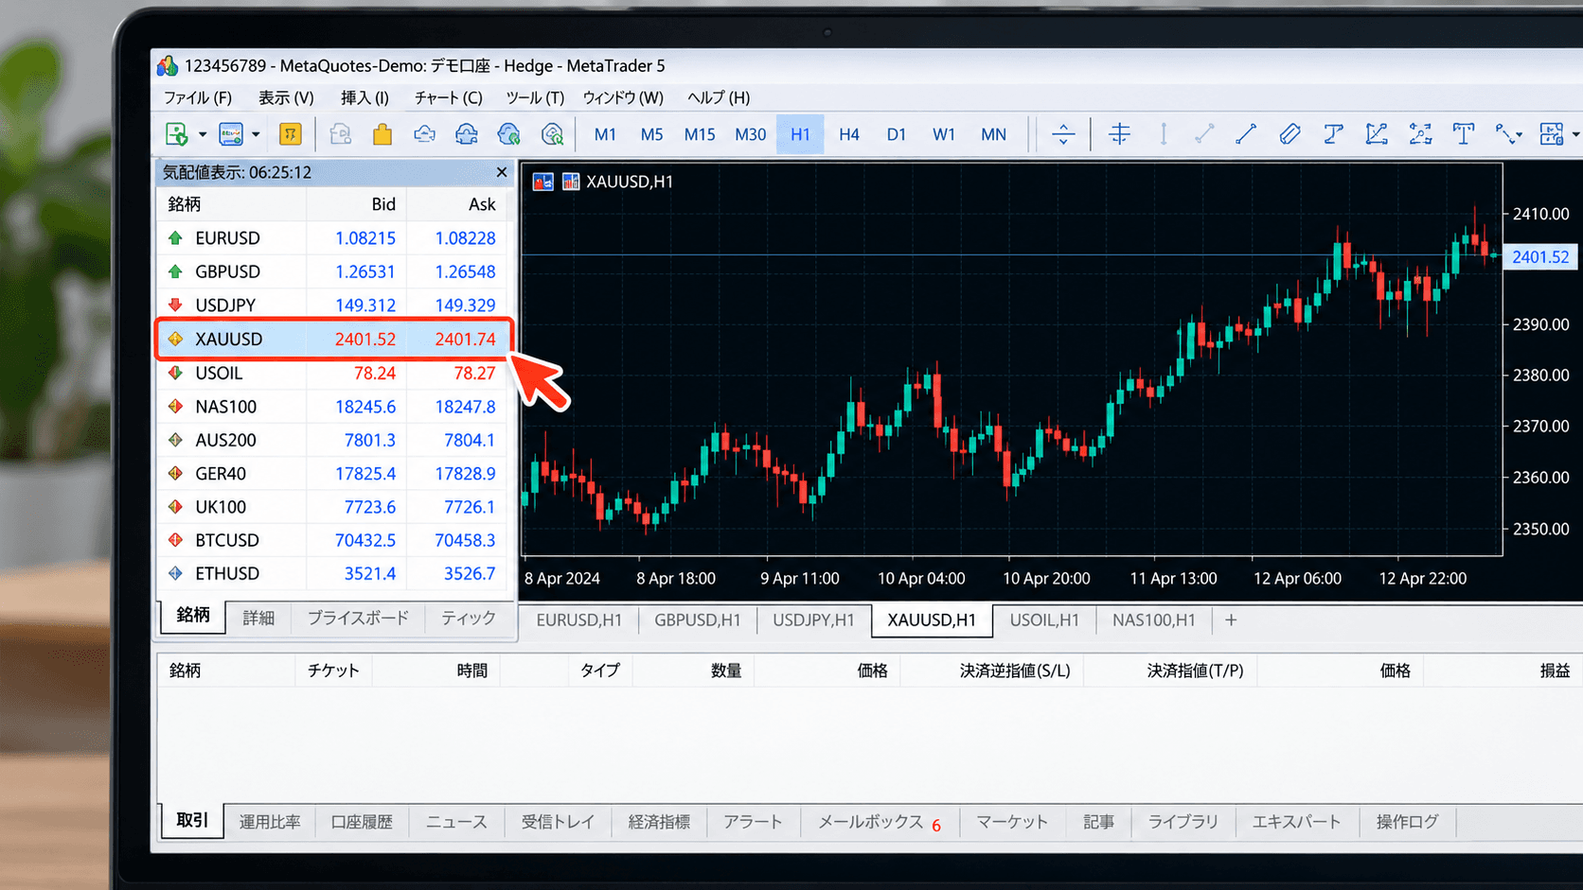This screenshot has width=1583, height=890.
Task: Click the 決済逆指値(S/L) column header
Action: point(1015,671)
